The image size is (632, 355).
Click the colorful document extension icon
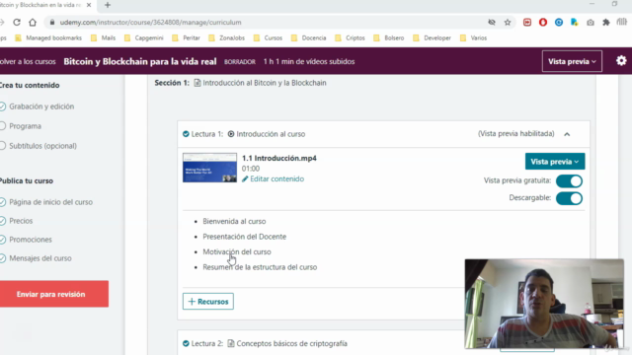point(575,22)
